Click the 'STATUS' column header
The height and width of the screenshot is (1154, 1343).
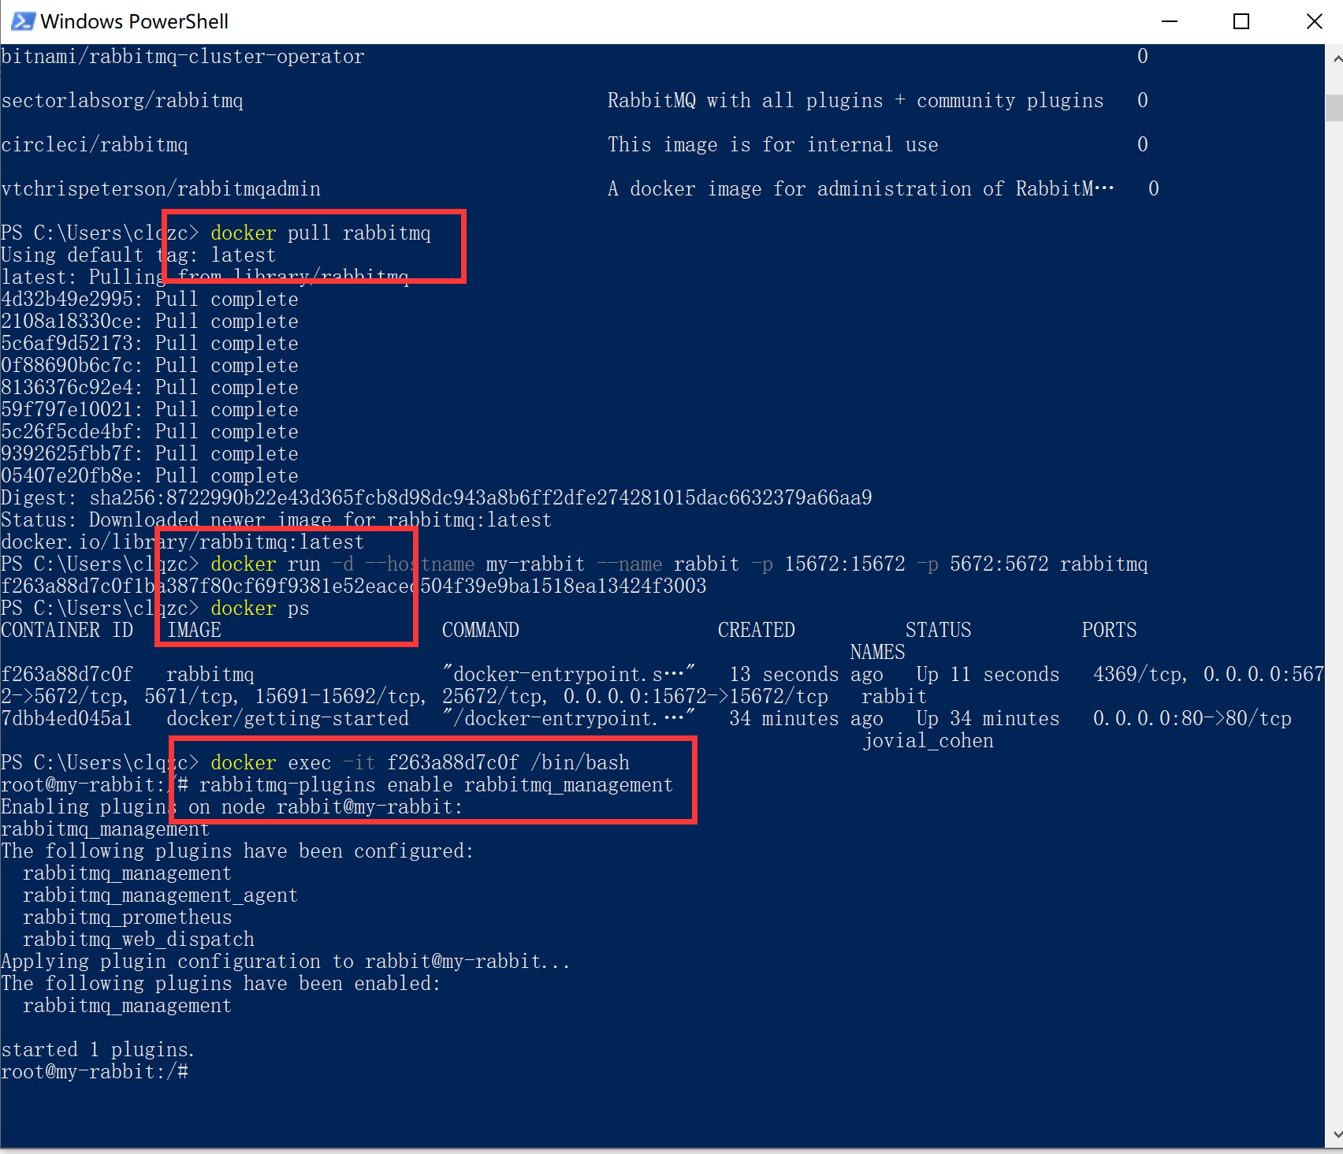(x=939, y=631)
